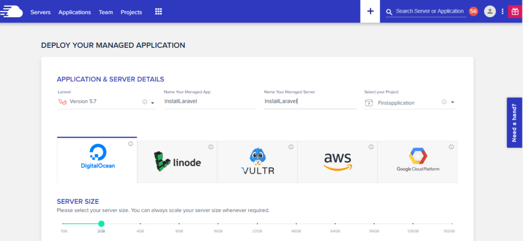The height and width of the screenshot is (241, 523).
Task: Select the Linode provider
Action: pyautogui.click(x=177, y=162)
